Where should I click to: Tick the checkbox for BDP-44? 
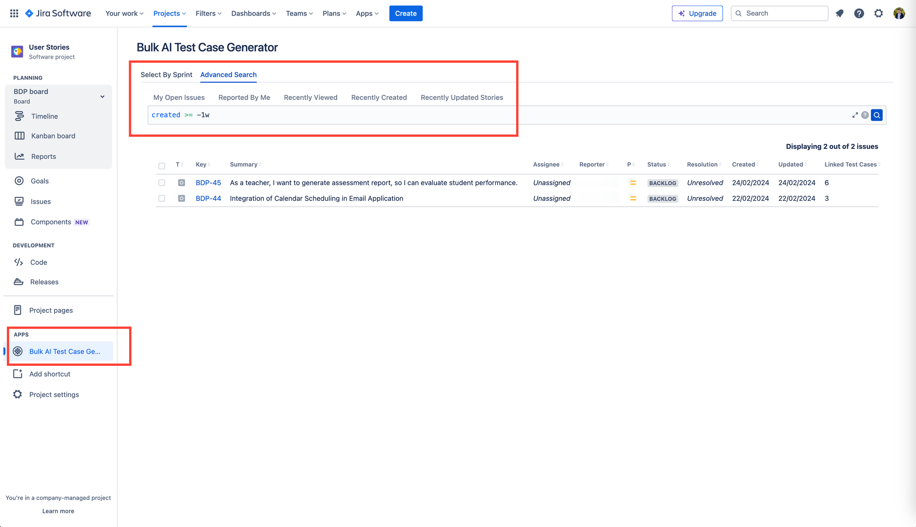[162, 198]
